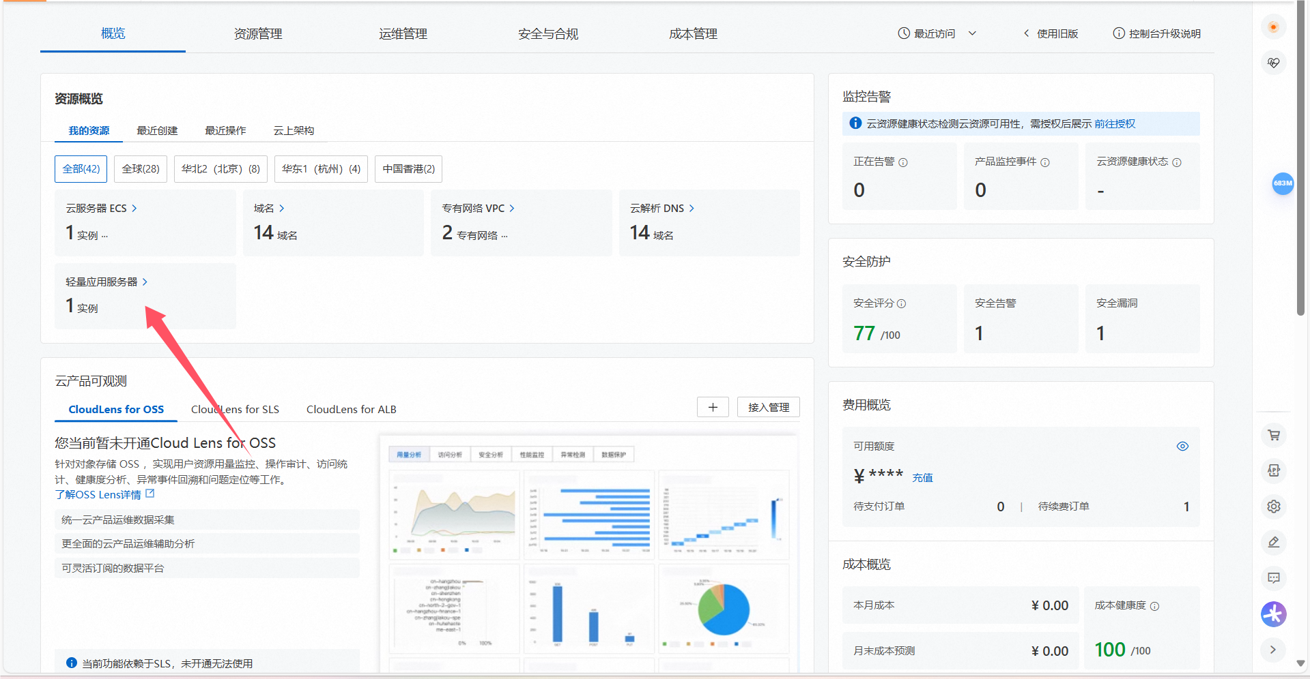Screen dimensions: 1310x679
Task: Expand the 最近访问 dropdown
Action: [937, 33]
